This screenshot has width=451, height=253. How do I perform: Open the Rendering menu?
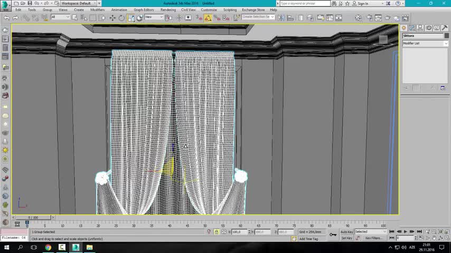click(x=168, y=10)
